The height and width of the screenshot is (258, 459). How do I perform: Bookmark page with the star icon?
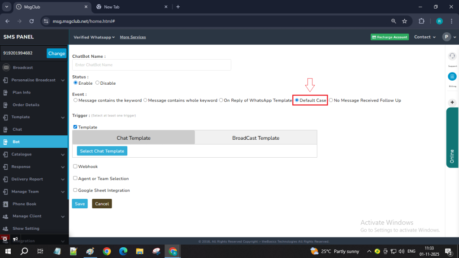pos(404,21)
